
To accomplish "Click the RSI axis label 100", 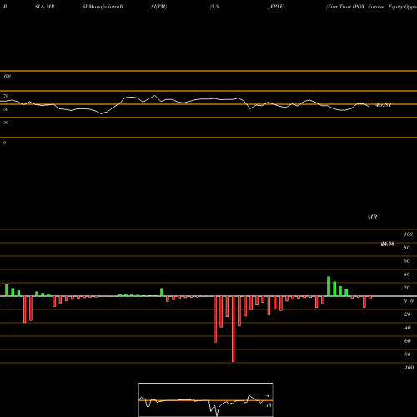I will (x=7, y=76).
